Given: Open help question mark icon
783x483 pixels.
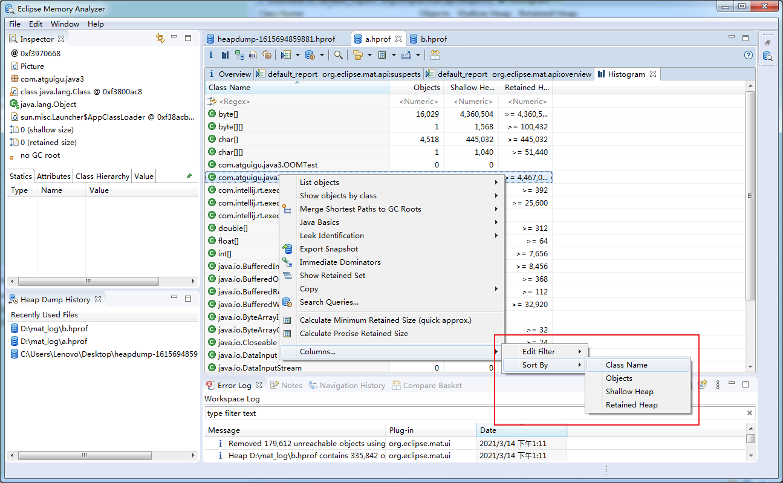Looking at the screenshot, I should (x=749, y=55).
